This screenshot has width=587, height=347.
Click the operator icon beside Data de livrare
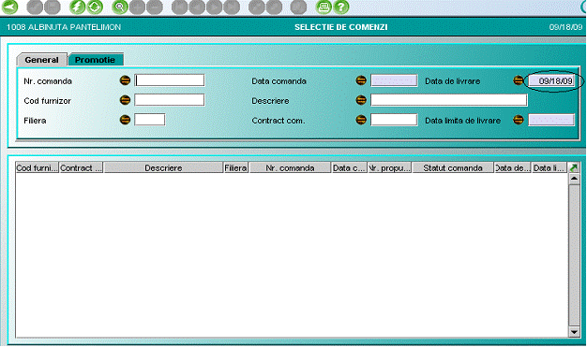[519, 80]
